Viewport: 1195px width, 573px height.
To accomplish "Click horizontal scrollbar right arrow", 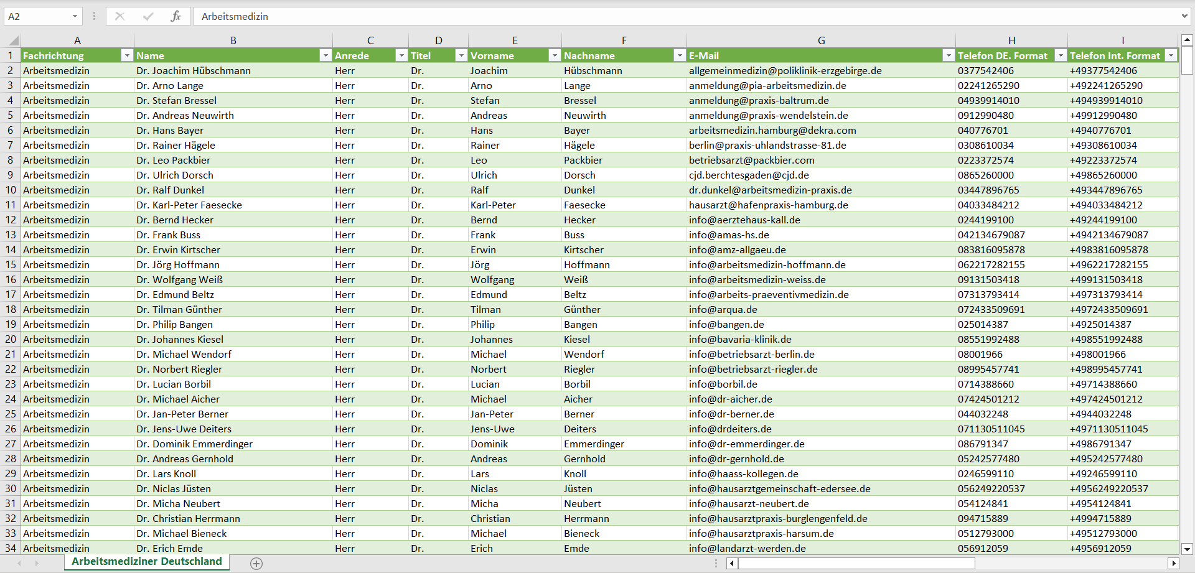I will click(x=1173, y=563).
